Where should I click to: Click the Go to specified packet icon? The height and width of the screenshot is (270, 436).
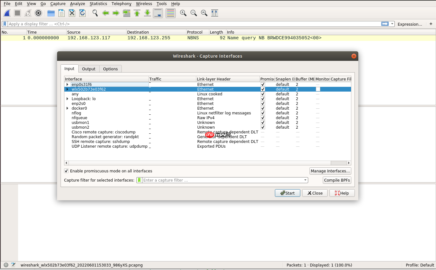click(x=127, y=13)
